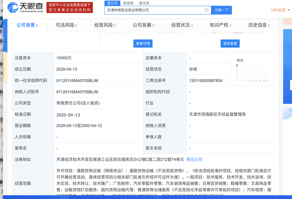292x199 pixels.
Task: Click the 注册资本 label cell
Action: (x=33, y=58)
